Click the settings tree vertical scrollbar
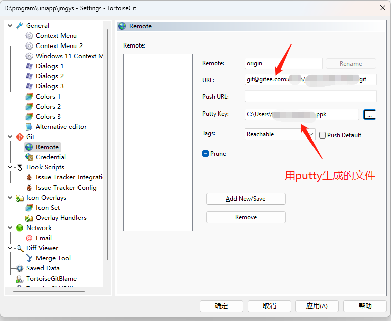391x321 pixels. tap(107, 145)
